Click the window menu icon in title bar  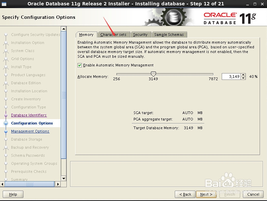pyautogui.click(x=4, y=4)
